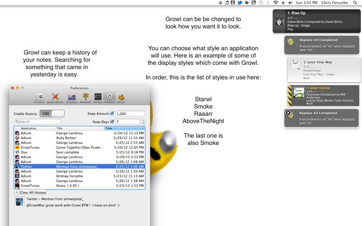Open the Network preferences pane
The height and width of the screenshot is (226, 362).
[85, 98]
